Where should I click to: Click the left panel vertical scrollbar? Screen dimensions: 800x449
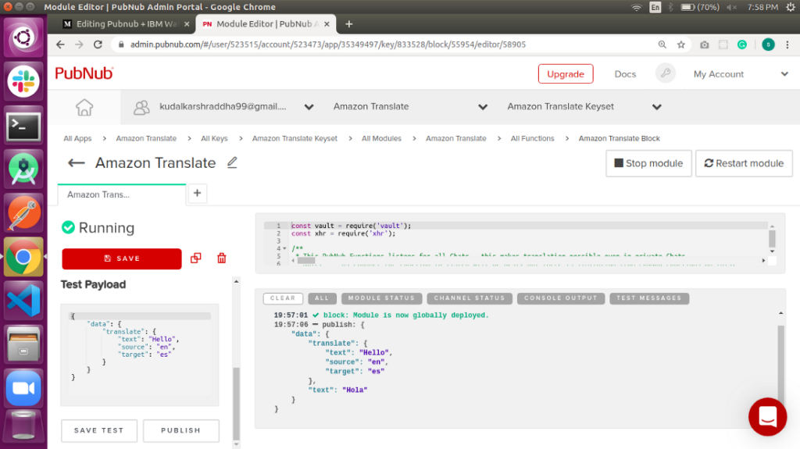[236, 403]
